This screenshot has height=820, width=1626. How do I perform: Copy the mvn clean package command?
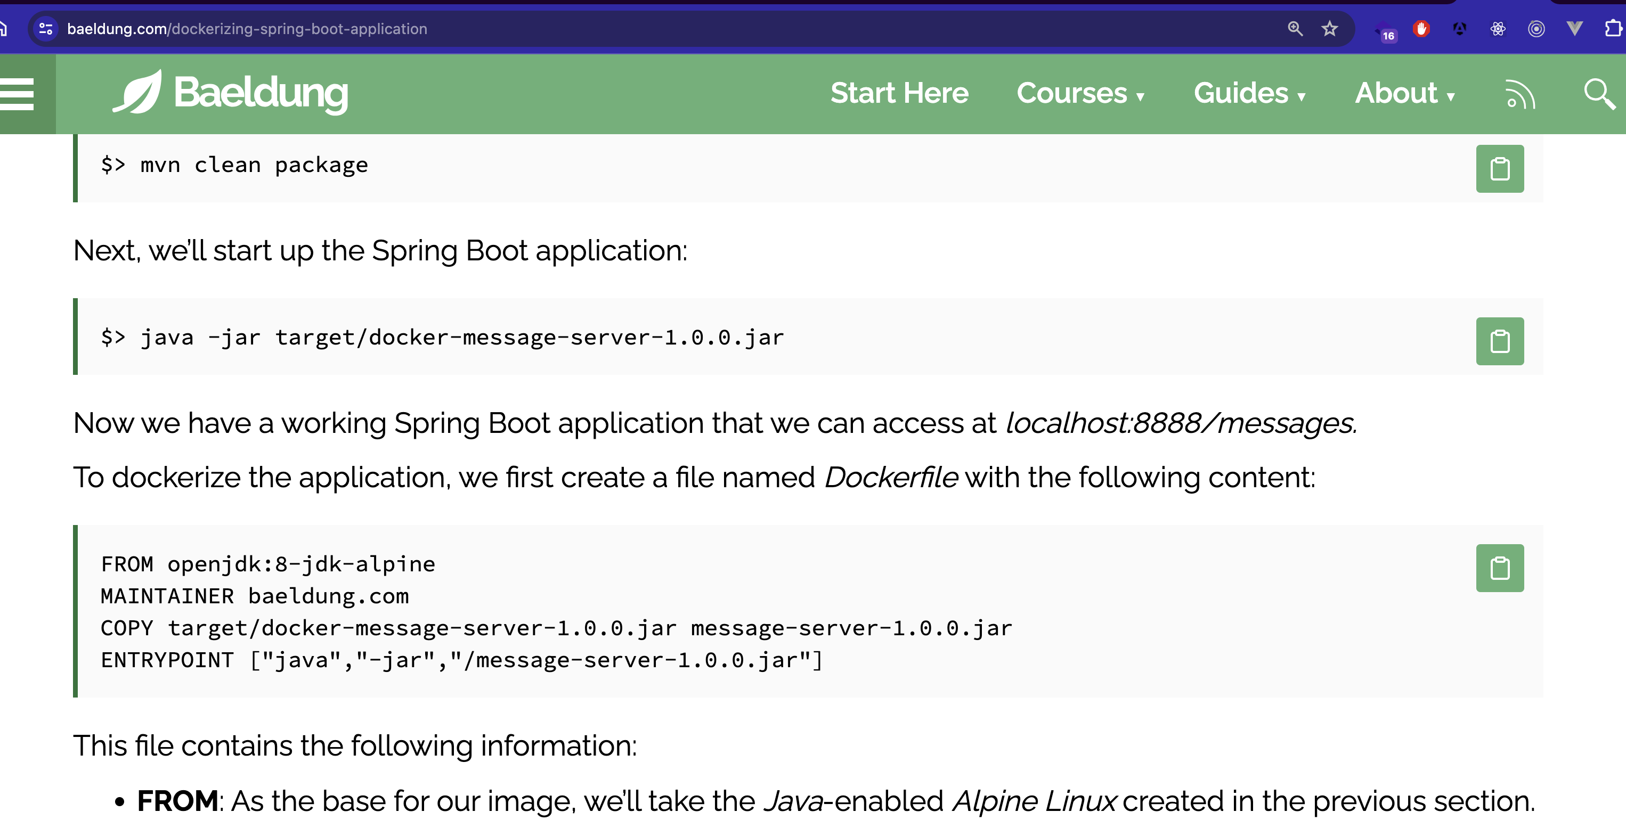[x=1500, y=168]
